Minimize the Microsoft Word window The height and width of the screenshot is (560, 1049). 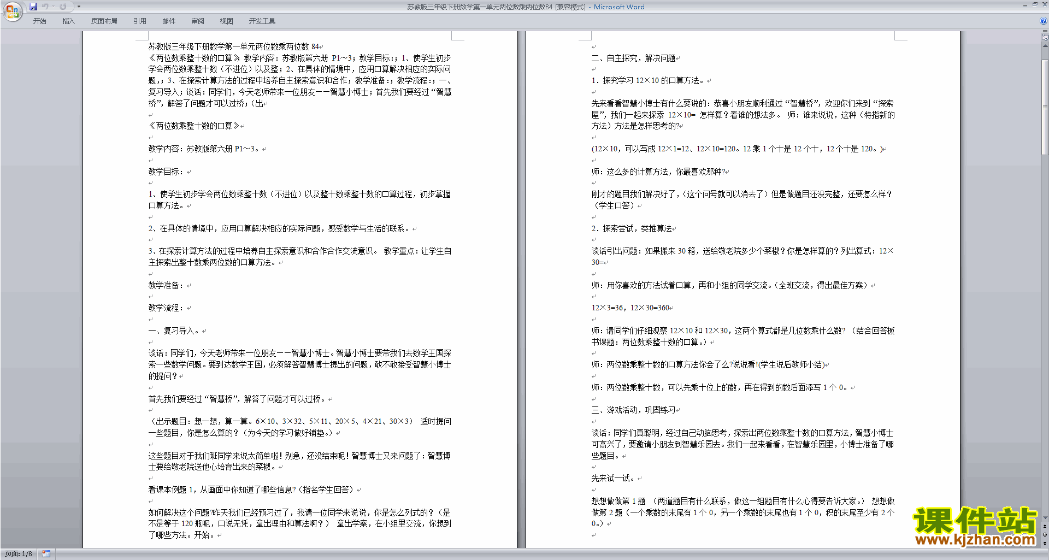pyautogui.click(x=1025, y=5)
